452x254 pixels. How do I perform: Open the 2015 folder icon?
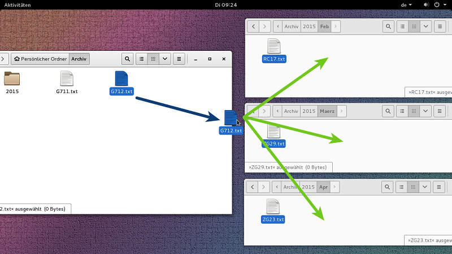pos(12,78)
